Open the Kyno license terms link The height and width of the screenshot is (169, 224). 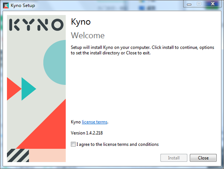point(94,122)
